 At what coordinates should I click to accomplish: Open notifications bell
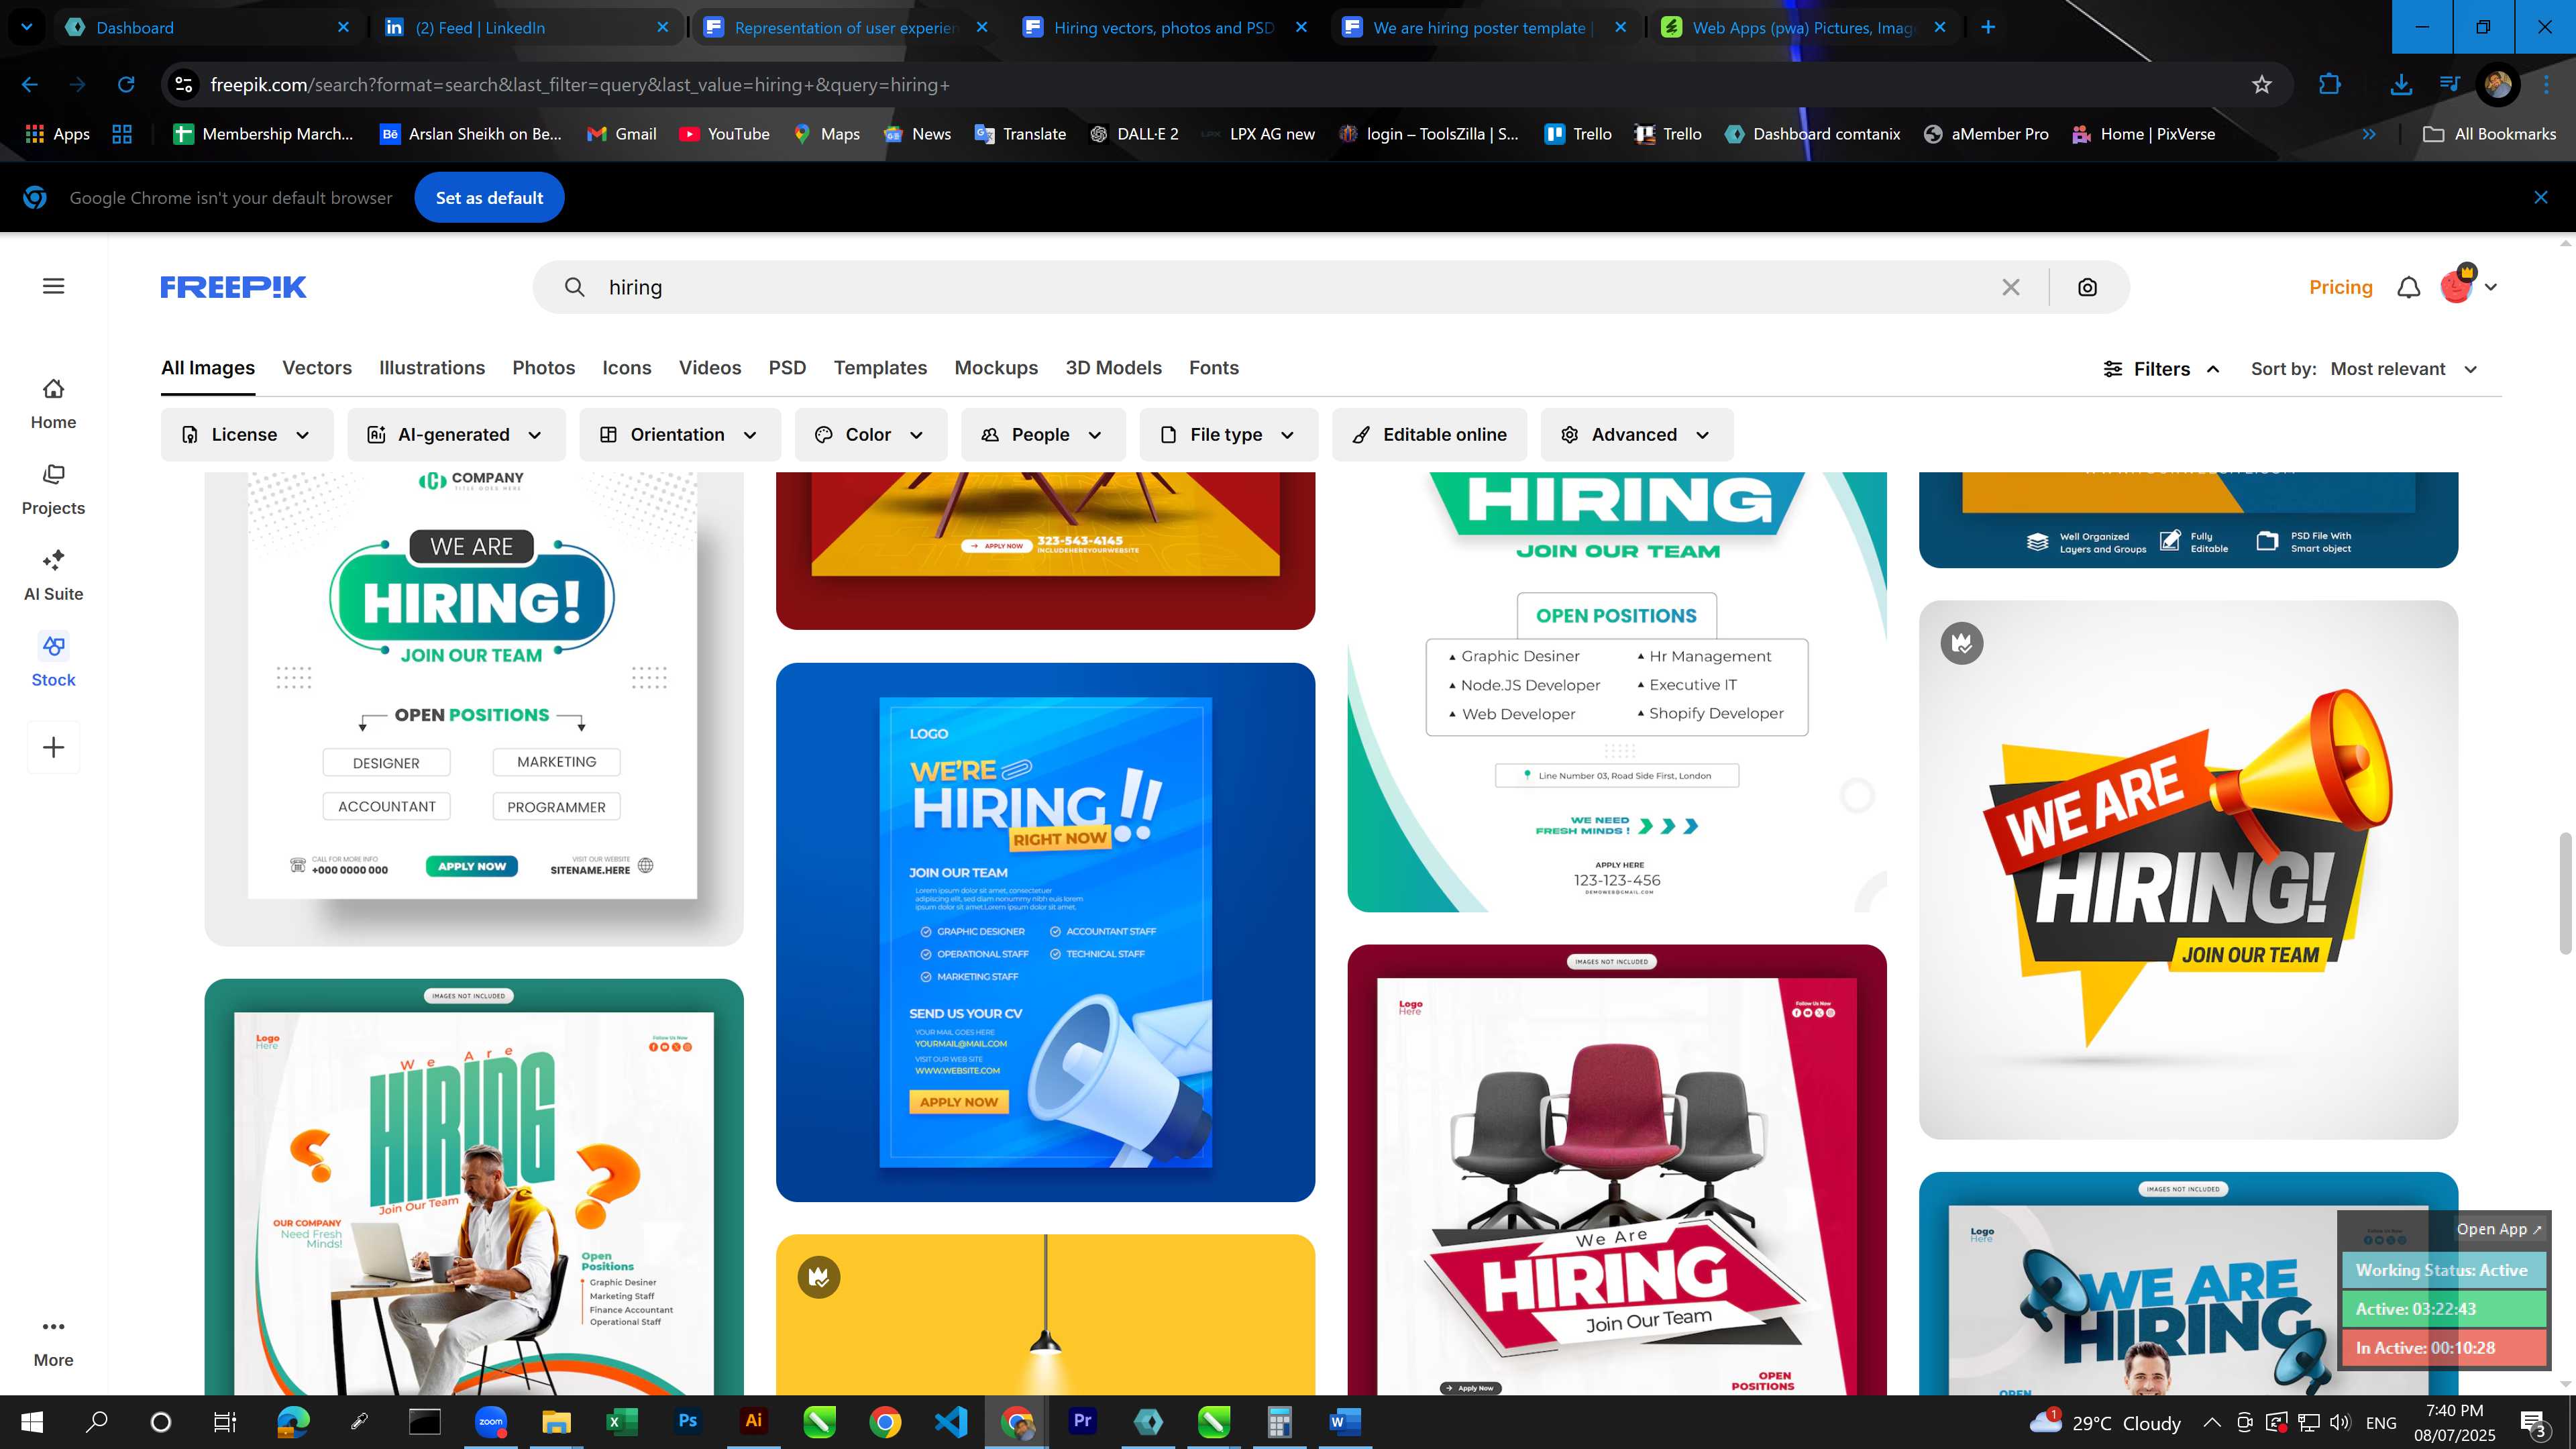pyautogui.click(x=2409, y=287)
